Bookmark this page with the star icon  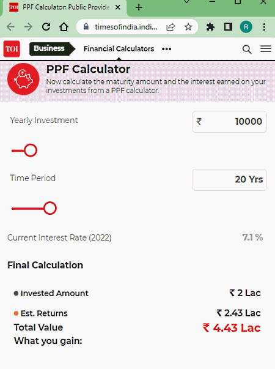188,27
